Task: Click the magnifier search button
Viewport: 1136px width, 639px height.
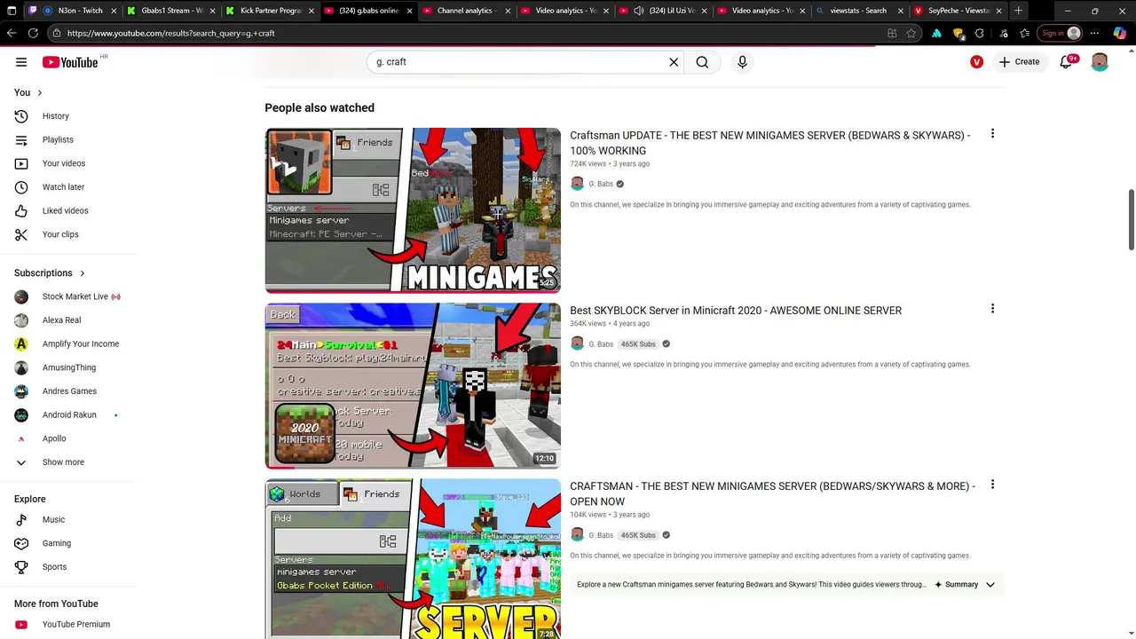Action: (702, 62)
